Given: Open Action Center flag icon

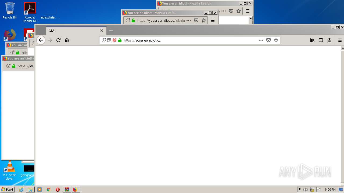Looking at the screenshot, I should click(x=318, y=190).
